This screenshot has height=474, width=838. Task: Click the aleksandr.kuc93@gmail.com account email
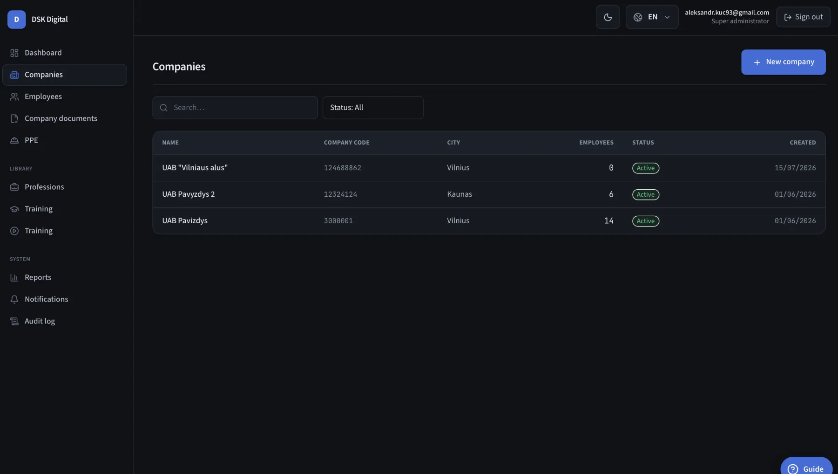(x=727, y=13)
